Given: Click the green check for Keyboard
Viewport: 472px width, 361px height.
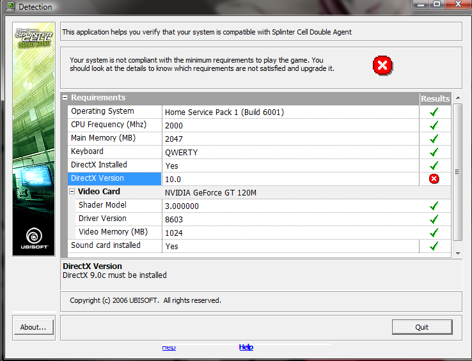Looking at the screenshot, I should [434, 152].
